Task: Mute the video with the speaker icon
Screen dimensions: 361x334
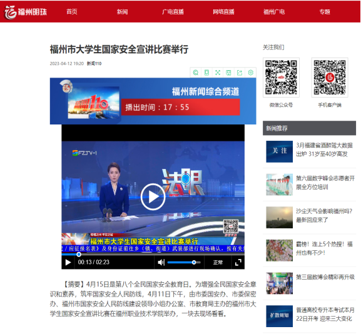Action: (161, 262)
